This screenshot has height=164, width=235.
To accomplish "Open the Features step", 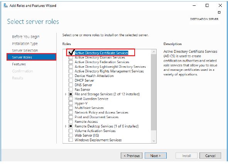I will point(19,64).
